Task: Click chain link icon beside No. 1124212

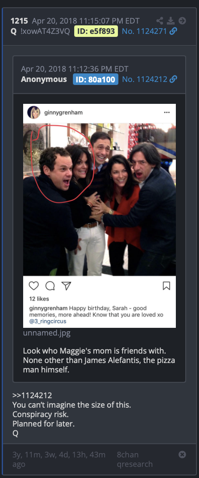Action: click(x=173, y=79)
